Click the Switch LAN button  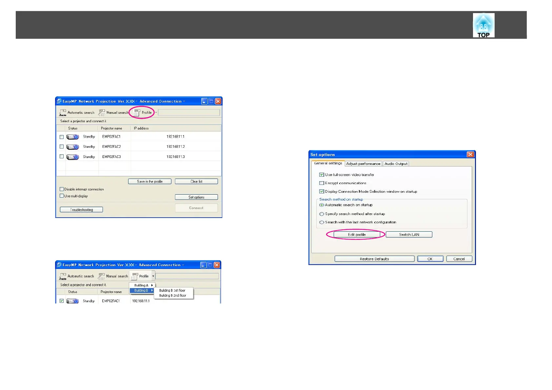tap(409, 234)
